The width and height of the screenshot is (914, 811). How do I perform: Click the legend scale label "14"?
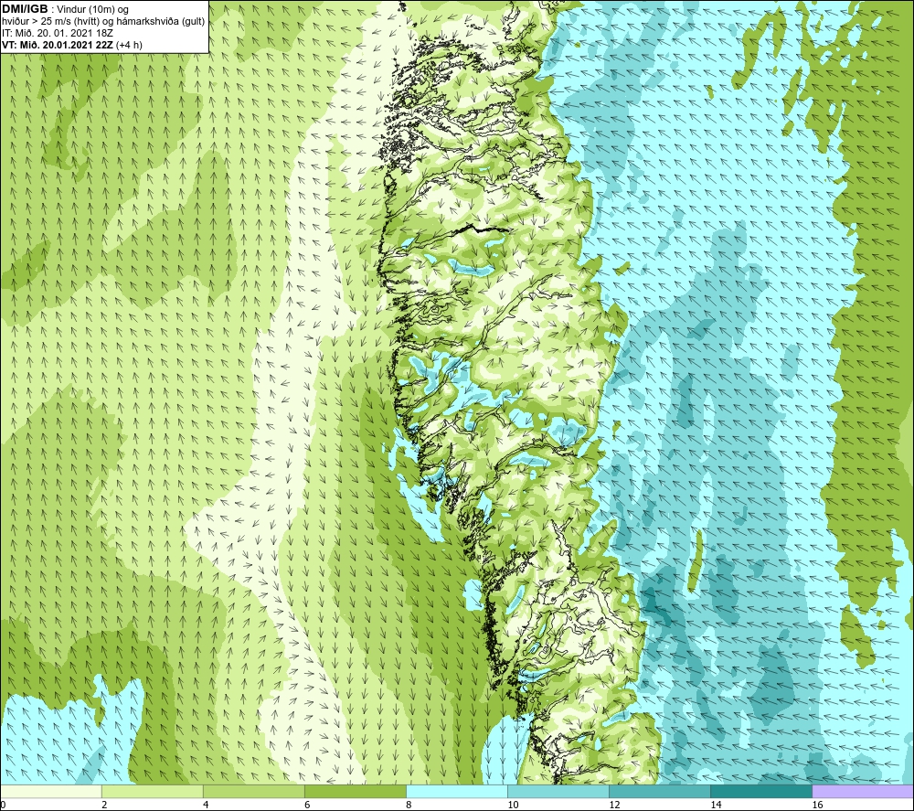(716, 806)
